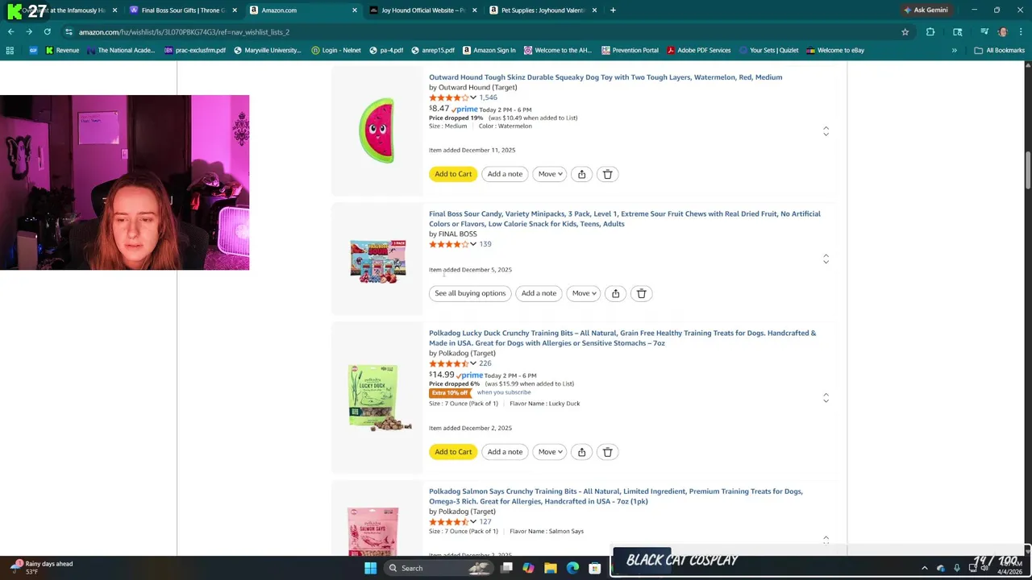Launch Microsoft Edge from the taskbar
This screenshot has height=580, width=1032.
pos(572,568)
